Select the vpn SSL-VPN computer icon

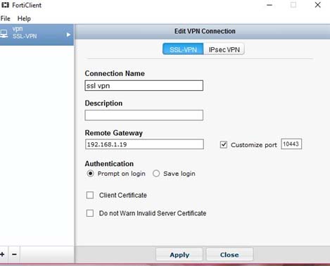click(x=4, y=34)
